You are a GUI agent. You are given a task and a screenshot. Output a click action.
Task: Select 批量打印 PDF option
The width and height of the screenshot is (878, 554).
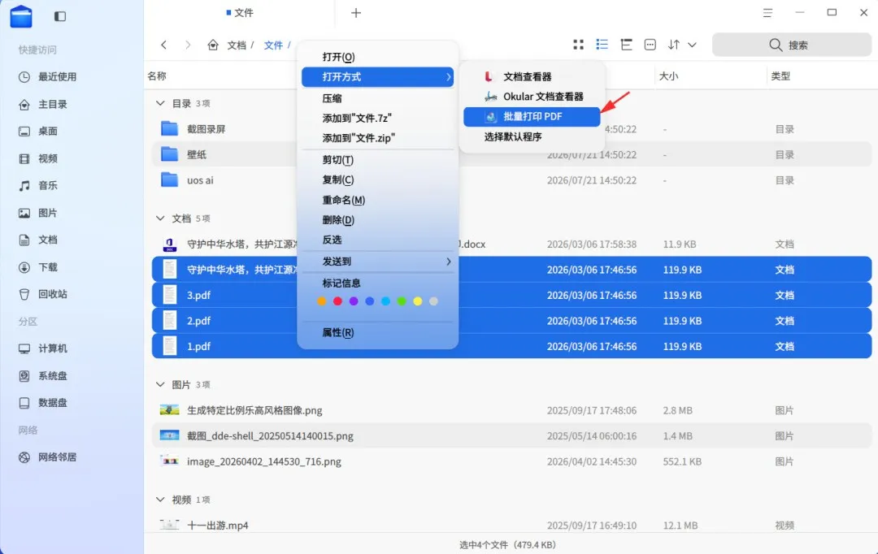(532, 116)
